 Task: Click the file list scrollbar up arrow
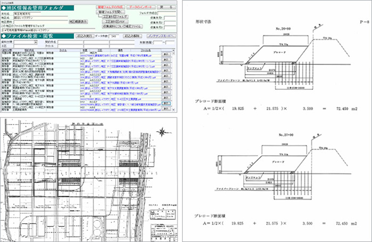(x=173, y=51)
